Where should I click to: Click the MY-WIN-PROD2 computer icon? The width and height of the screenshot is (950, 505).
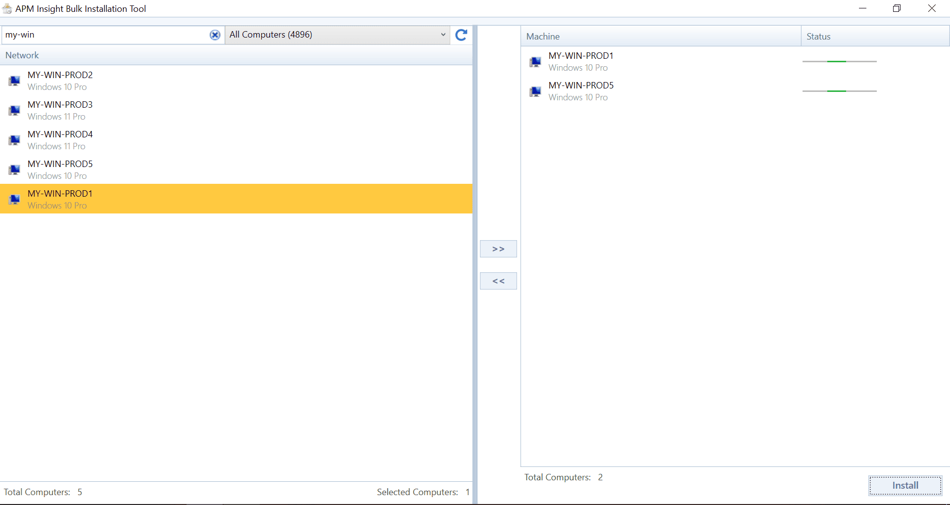(x=15, y=81)
